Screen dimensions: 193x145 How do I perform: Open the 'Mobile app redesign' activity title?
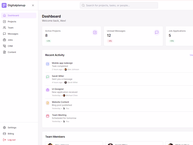62,63
